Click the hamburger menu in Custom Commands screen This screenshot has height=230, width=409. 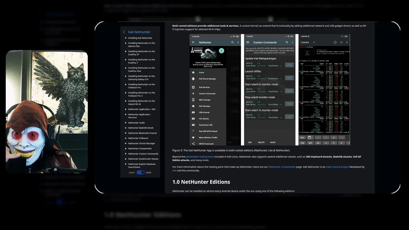(x=247, y=42)
